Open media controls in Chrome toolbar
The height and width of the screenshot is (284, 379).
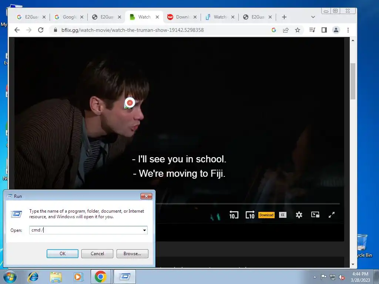[x=312, y=30]
